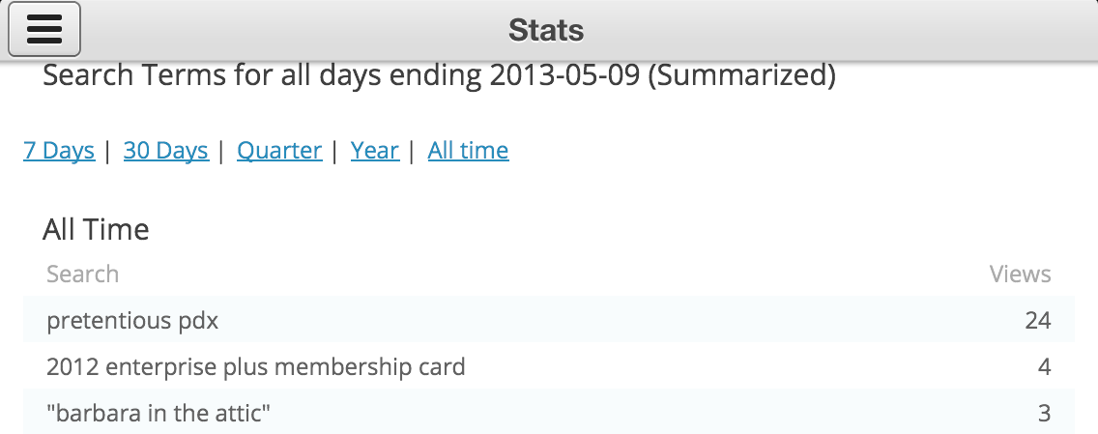Select the "pretentious pdx" search term
This screenshot has width=1098, height=434.
132,321
